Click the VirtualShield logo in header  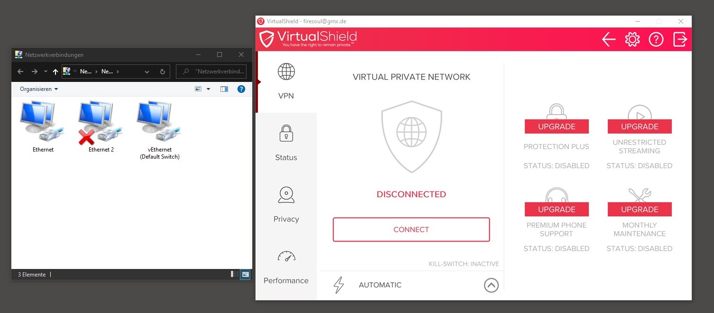pyautogui.click(x=308, y=39)
